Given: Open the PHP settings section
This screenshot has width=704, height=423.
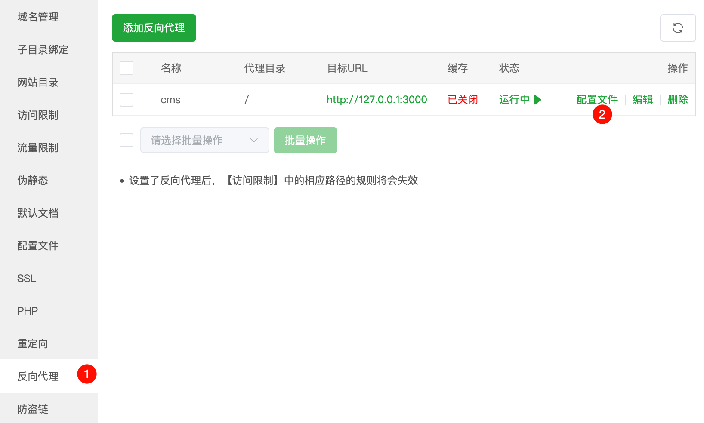Looking at the screenshot, I should 28,311.
